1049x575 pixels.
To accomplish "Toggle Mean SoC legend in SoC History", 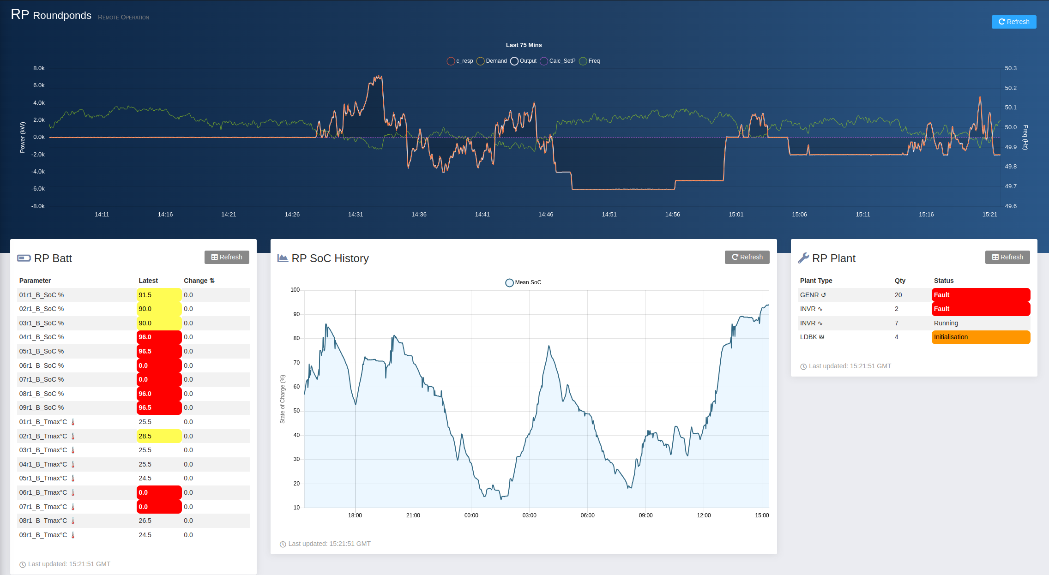I will click(x=523, y=282).
